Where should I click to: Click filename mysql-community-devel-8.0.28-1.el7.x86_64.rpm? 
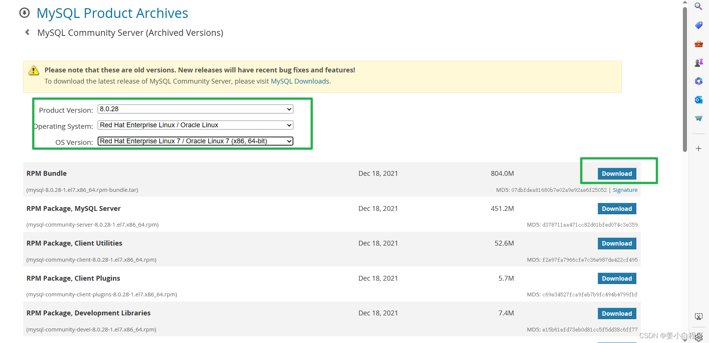(x=91, y=330)
